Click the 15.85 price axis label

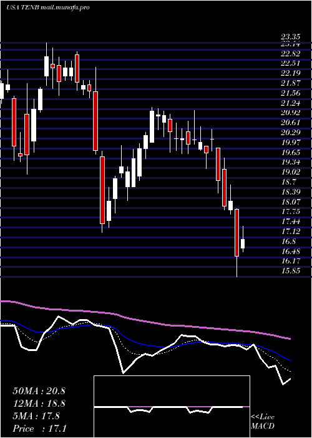click(290, 271)
